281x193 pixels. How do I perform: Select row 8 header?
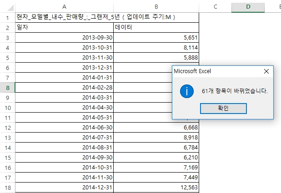click(x=8, y=88)
